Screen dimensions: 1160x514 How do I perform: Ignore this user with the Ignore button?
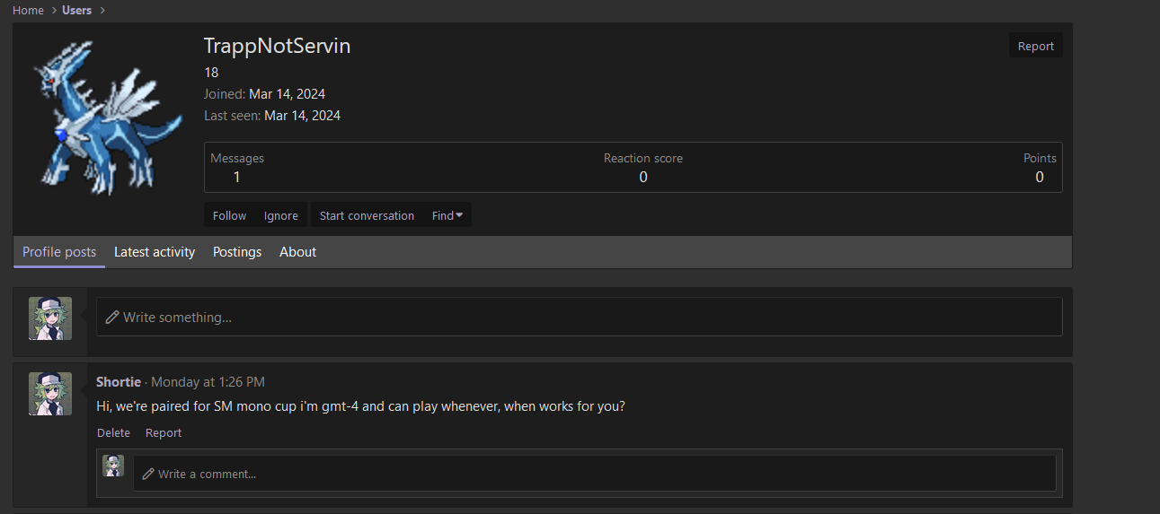[281, 215]
